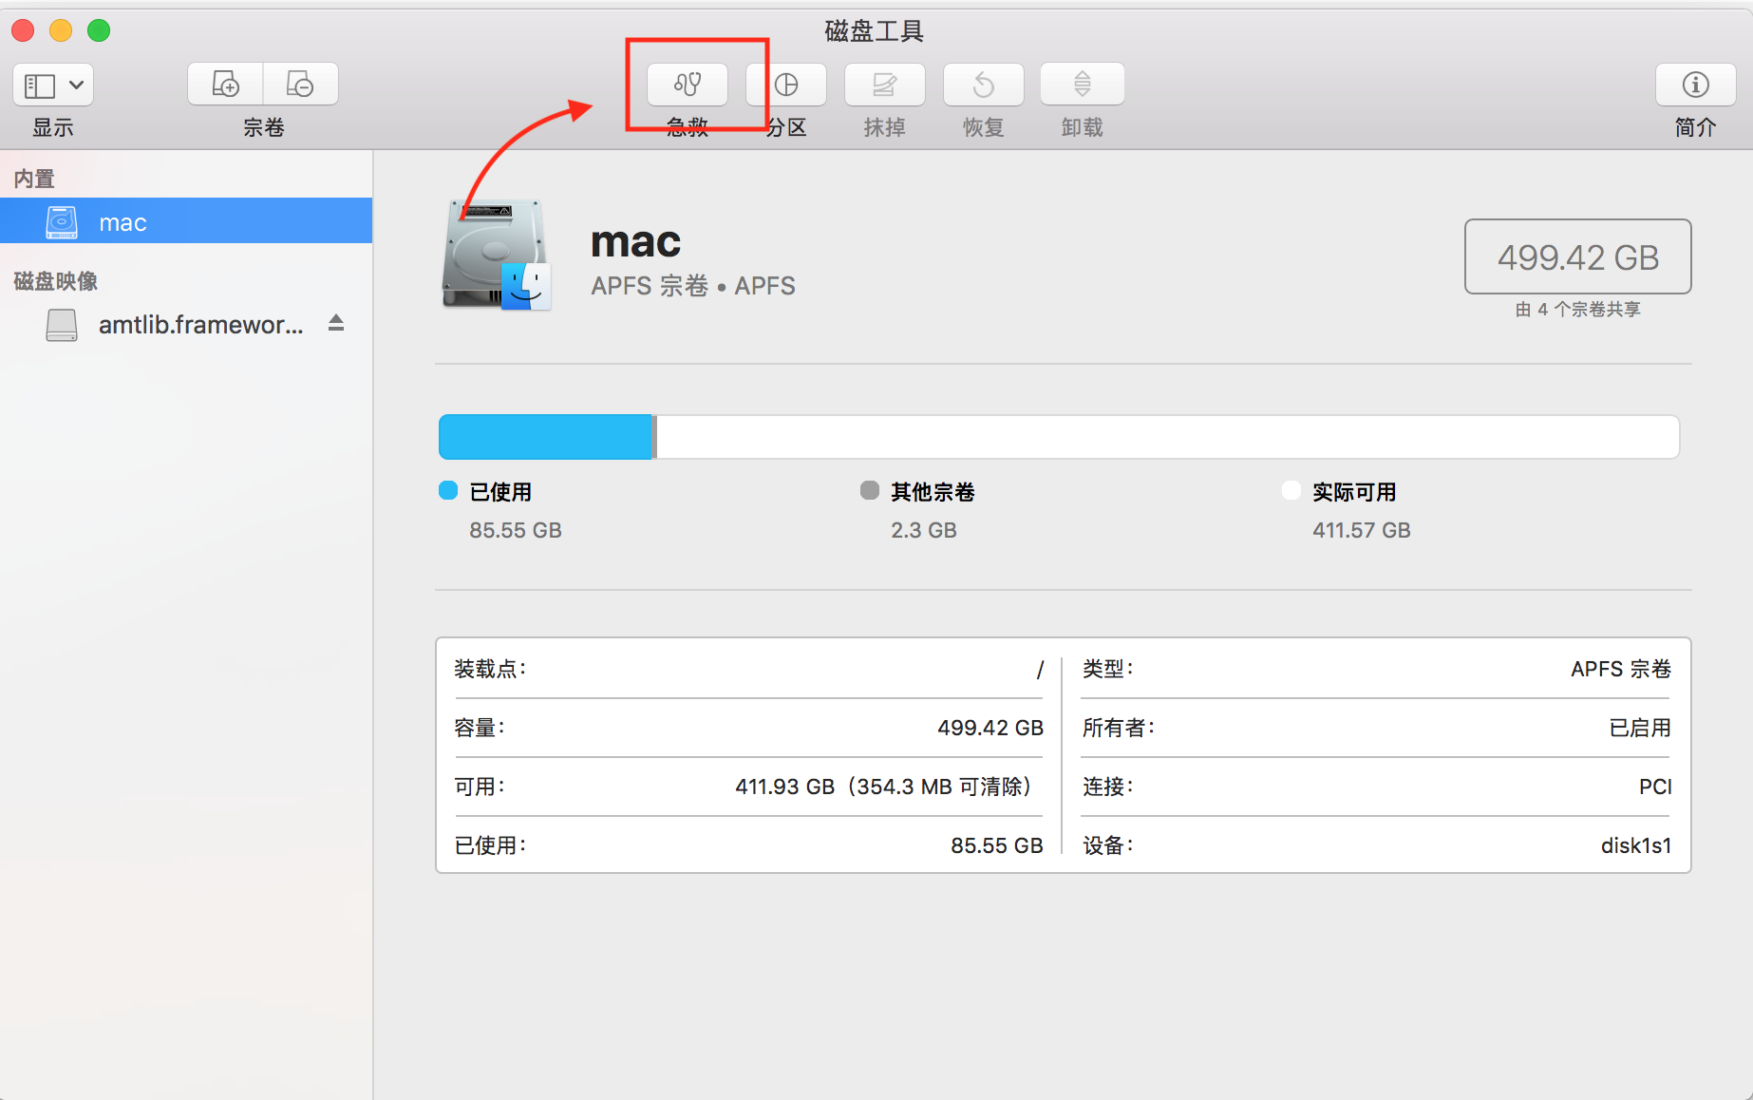The image size is (1753, 1100).
Task: Click the PCI connection value
Action: point(1655,787)
